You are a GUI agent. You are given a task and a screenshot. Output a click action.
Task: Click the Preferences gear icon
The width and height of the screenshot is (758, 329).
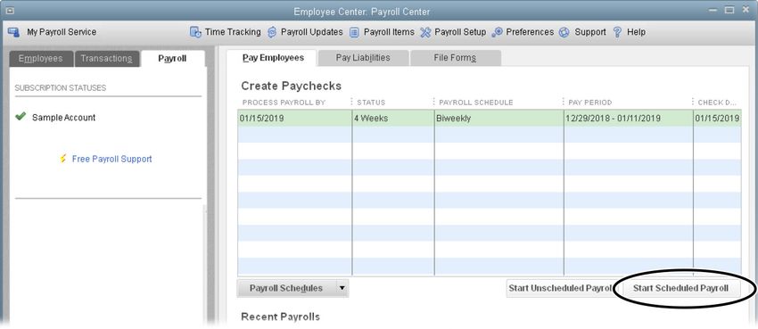(497, 32)
